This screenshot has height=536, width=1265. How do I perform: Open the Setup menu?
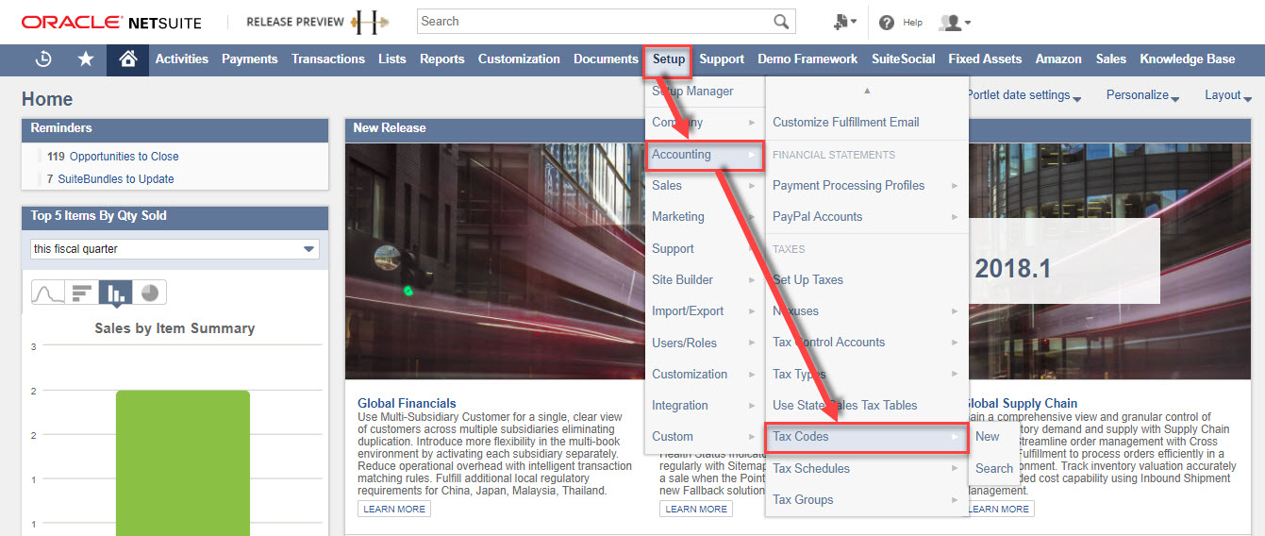[668, 59]
